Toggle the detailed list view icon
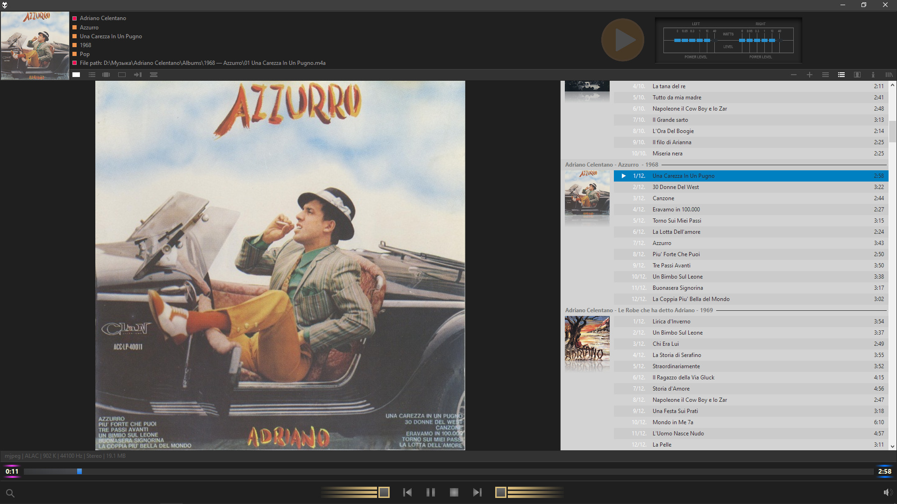 click(x=841, y=75)
